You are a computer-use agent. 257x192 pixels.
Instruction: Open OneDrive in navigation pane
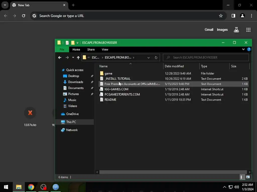(72, 114)
